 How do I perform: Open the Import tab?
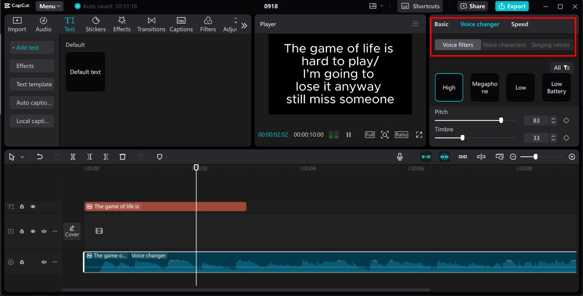17,25
